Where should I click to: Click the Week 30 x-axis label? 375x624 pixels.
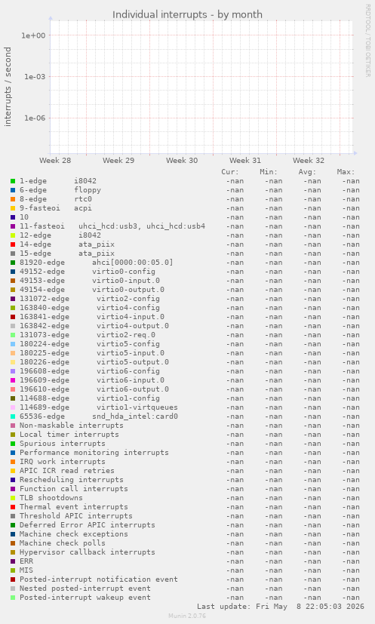(x=182, y=161)
